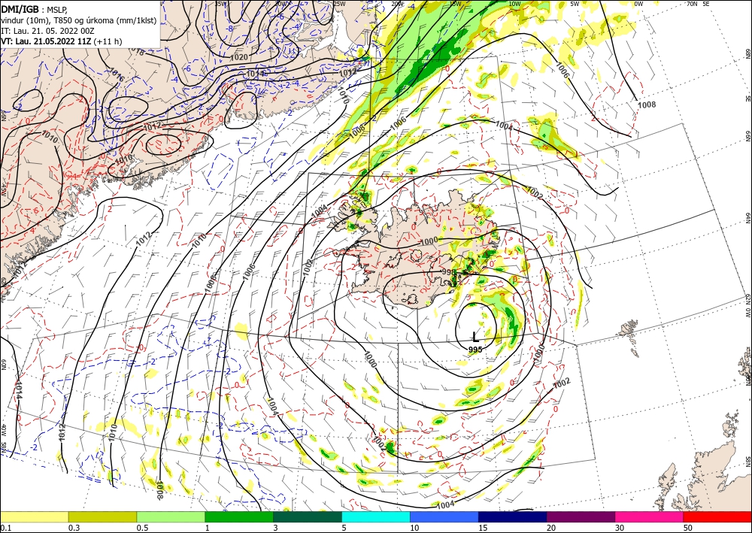Click the legend value 0.5

(x=142, y=528)
